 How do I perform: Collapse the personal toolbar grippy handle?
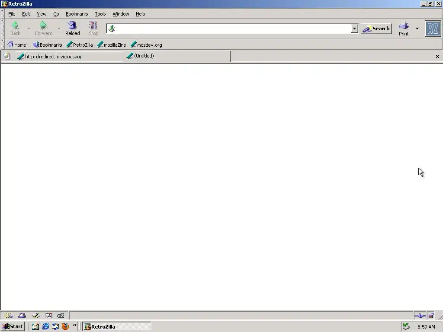[3, 45]
